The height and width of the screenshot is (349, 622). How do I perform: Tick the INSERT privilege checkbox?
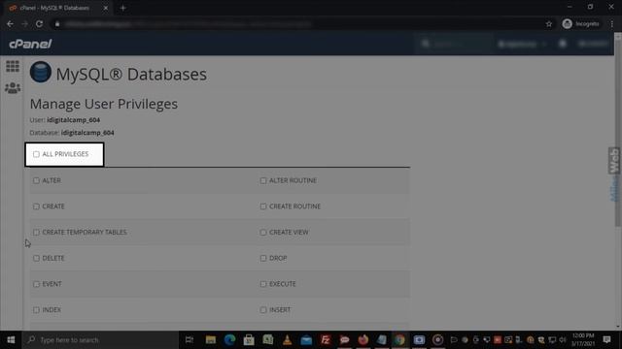(263, 310)
